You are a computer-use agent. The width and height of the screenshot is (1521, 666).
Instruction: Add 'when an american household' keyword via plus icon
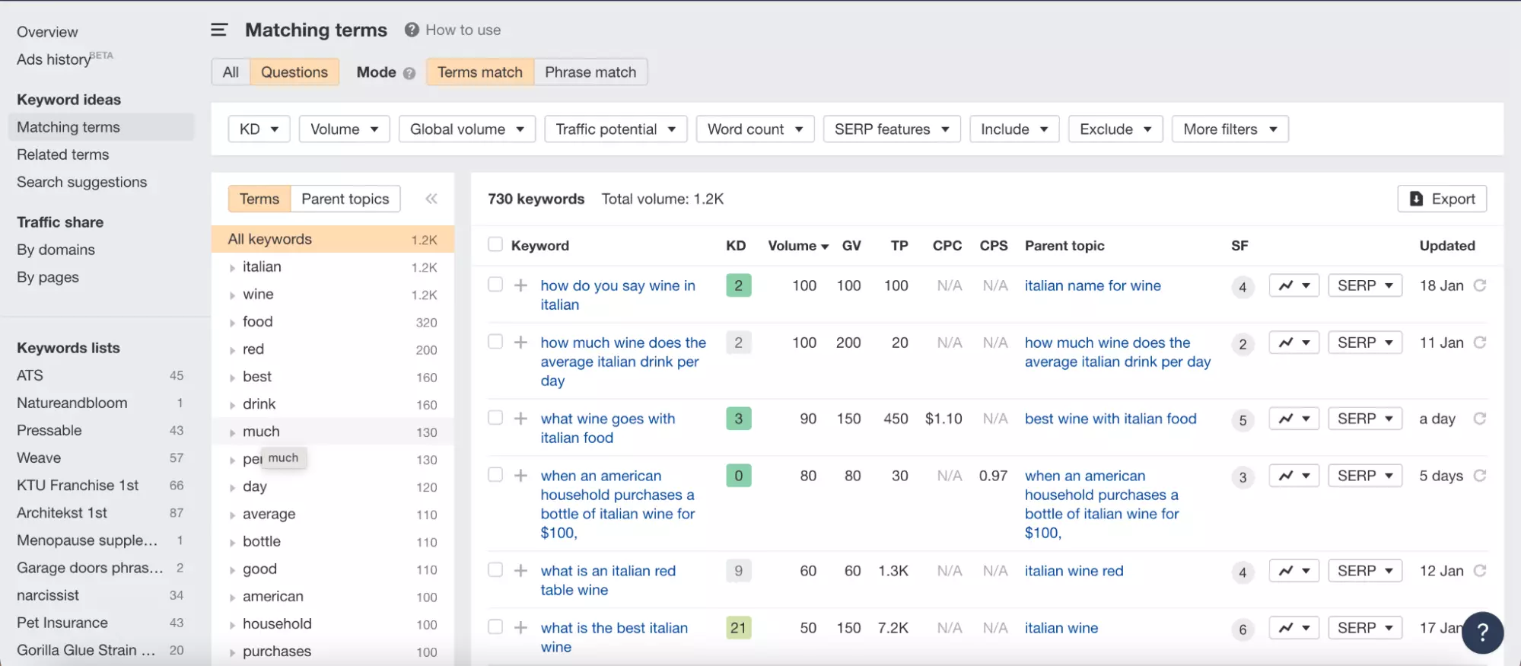[520, 476]
